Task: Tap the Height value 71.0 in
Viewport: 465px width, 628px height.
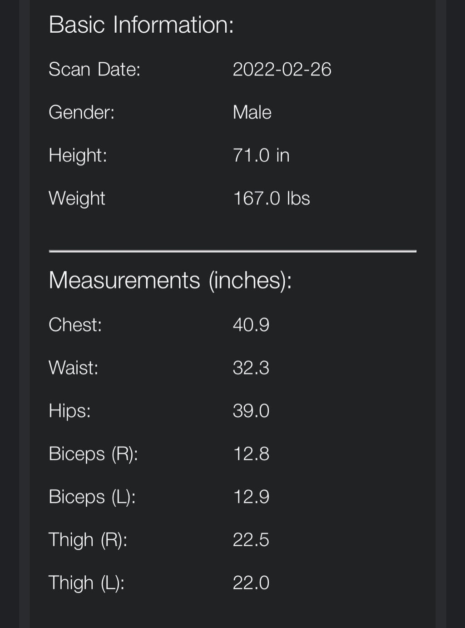Action: pyautogui.click(x=261, y=155)
